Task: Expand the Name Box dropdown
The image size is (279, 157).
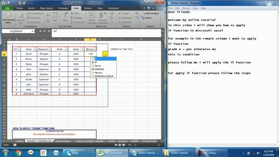Action: click(32, 31)
